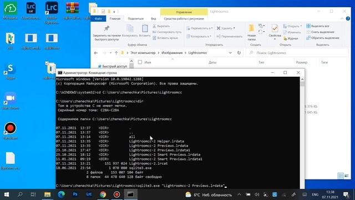355x200 pixels.
Task: Collapse the Explorer ribbon
Action: pos(342,18)
